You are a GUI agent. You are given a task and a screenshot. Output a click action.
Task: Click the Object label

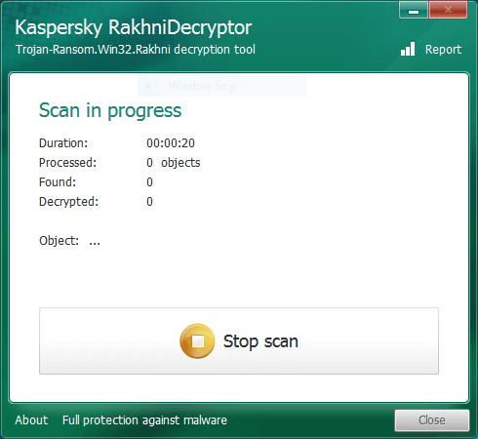point(59,241)
